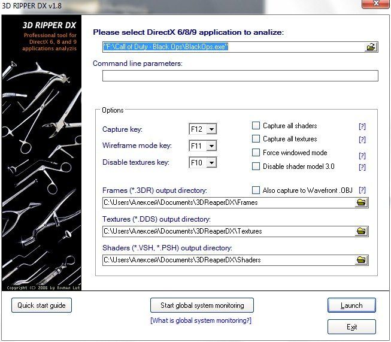Click the "Disable textures key:" label

(136, 162)
